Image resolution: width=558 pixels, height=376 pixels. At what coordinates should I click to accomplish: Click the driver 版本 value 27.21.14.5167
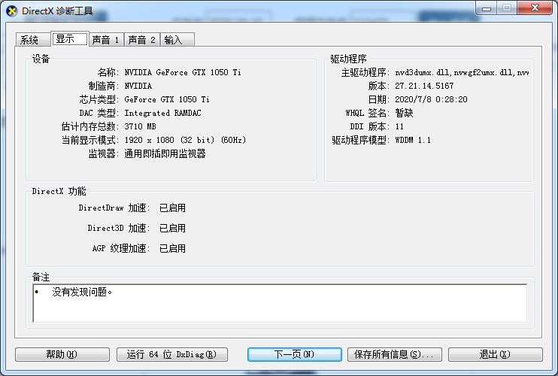(x=424, y=86)
